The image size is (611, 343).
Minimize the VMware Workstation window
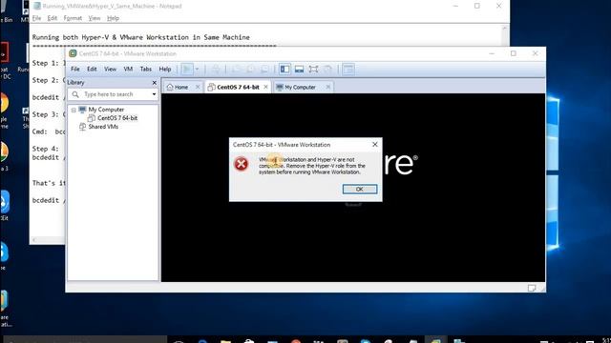coord(492,53)
